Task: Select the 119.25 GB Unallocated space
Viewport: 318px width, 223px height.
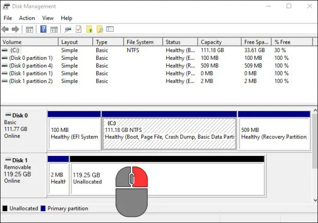Action: (x=167, y=176)
